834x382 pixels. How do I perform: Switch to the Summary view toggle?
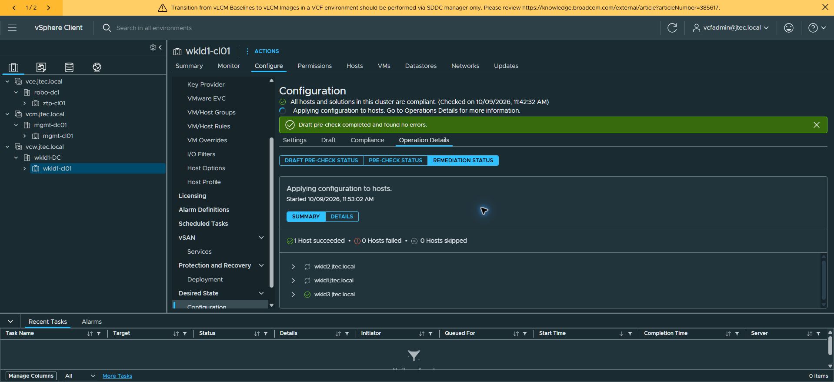[306, 217]
